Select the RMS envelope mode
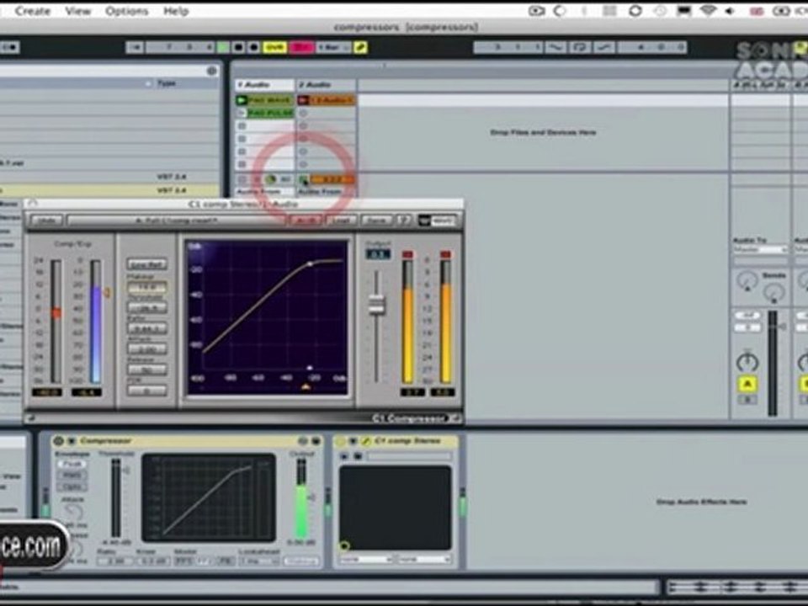Screen dimensions: 808x606 (x=72, y=475)
